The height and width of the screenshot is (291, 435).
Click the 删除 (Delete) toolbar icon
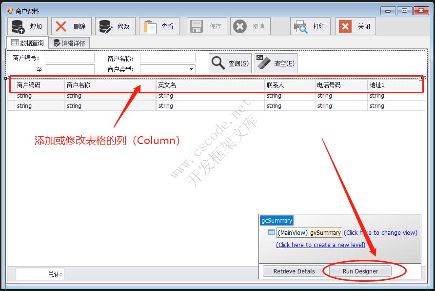tap(71, 26)
